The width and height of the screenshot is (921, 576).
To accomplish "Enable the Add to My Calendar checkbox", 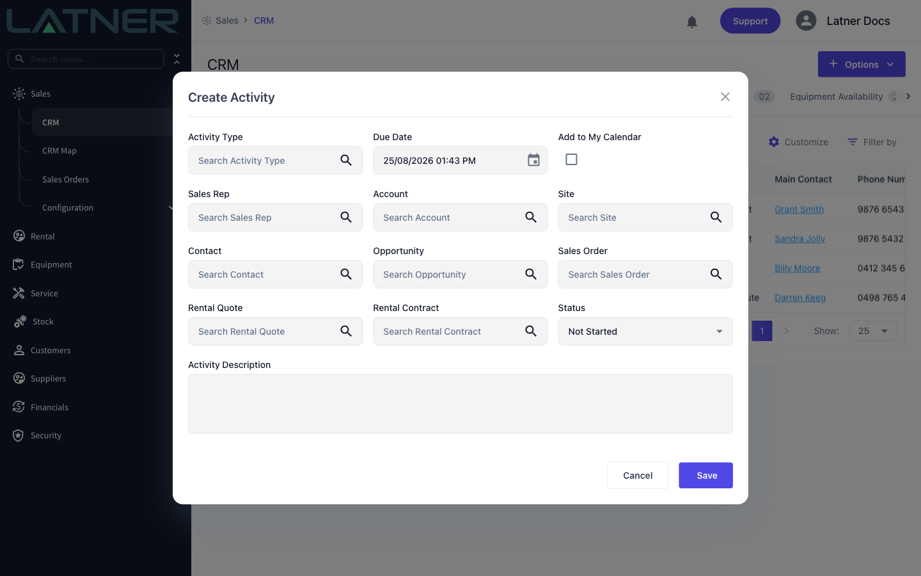I will (x=571, y=159).
